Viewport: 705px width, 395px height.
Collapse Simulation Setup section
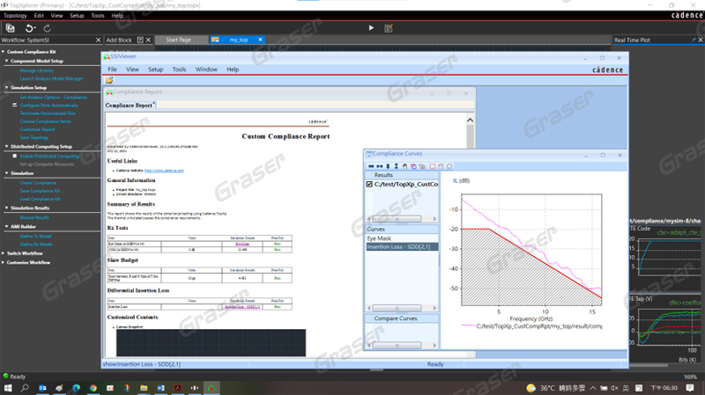coord(7,87)
